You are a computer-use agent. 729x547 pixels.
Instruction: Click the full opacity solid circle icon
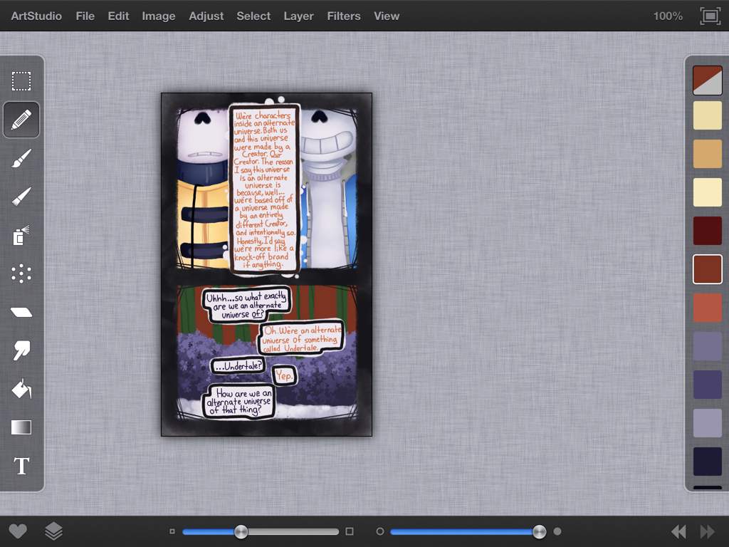tap(557, 531)
